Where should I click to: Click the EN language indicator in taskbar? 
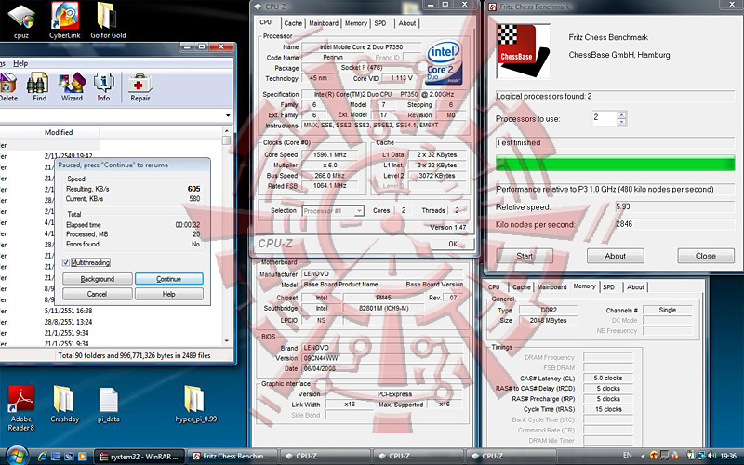(x=628, y=456)
